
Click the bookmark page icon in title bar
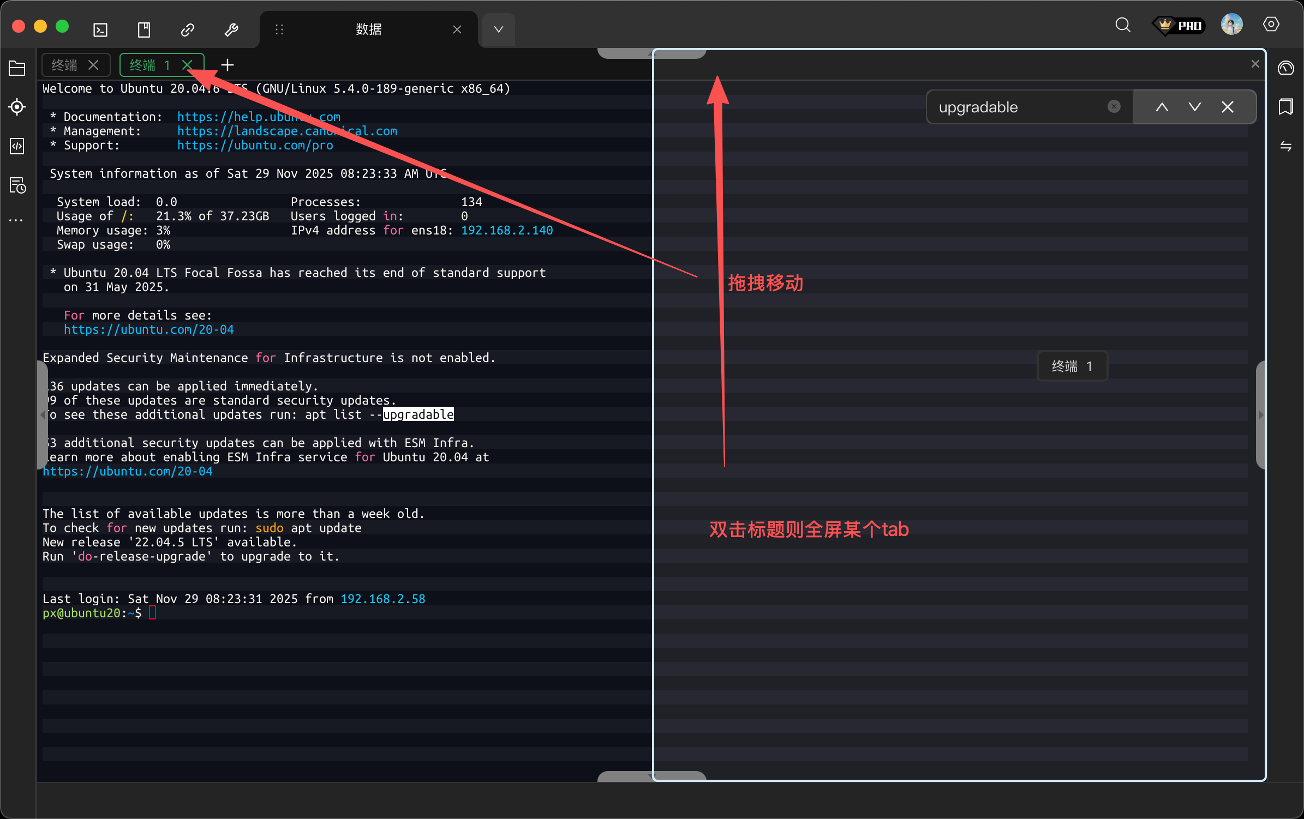[144, 29]
